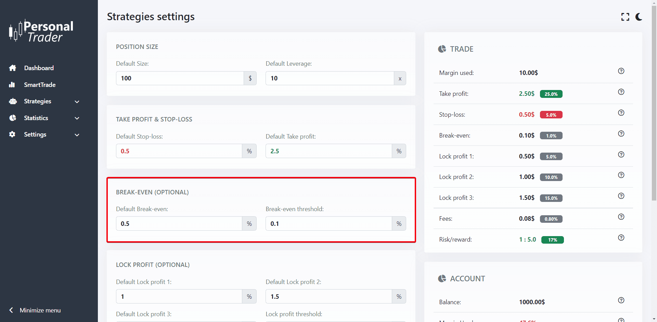Click help icon next to Margin used
This screenshot has height=322, width=657.
click(621, 71)
